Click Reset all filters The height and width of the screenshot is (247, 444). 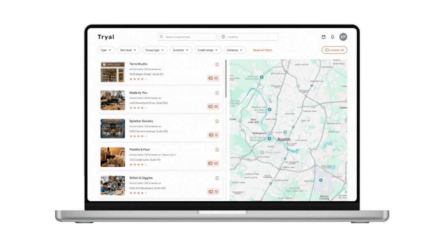262,50
